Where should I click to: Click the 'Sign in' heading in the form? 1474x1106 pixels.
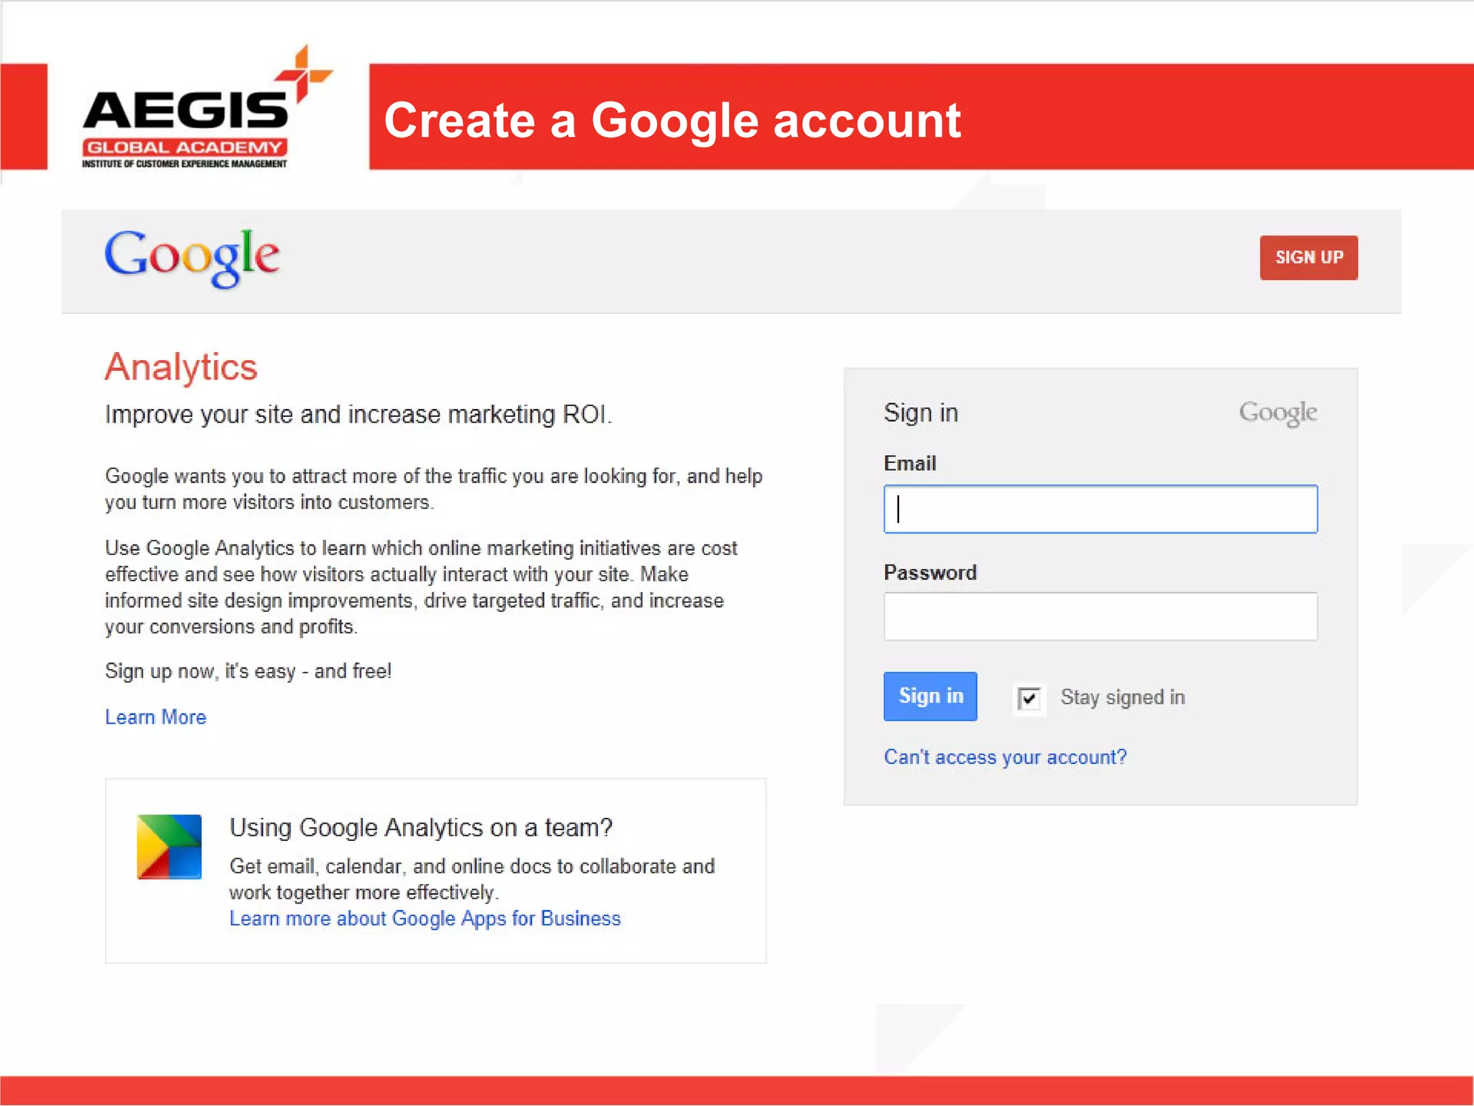[x=921, y=413]
